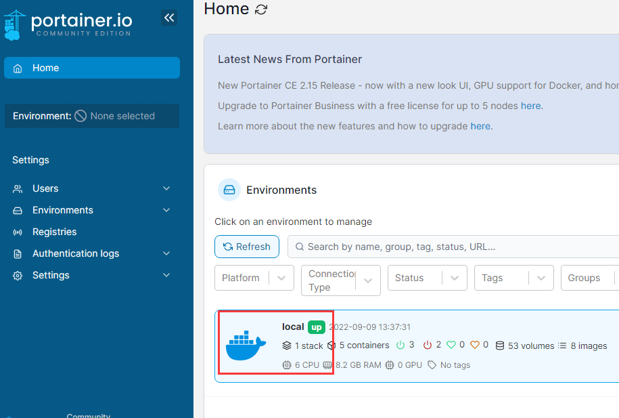Click the Users people icon
The height and width of the screenshot is (418, 619).
pyautogui.click(x=18, y=189)
